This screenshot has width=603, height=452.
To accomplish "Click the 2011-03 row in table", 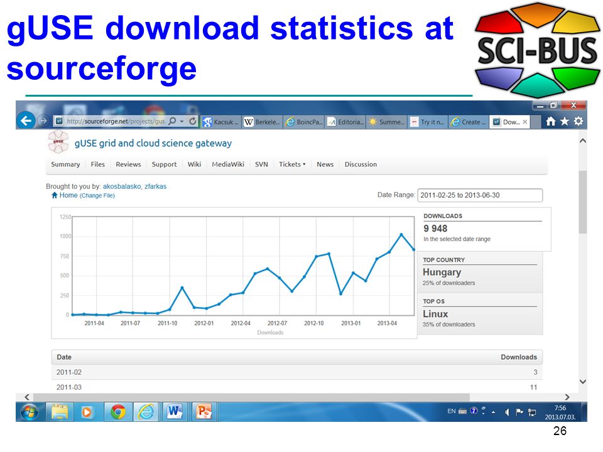I will [x=297, y=387].
